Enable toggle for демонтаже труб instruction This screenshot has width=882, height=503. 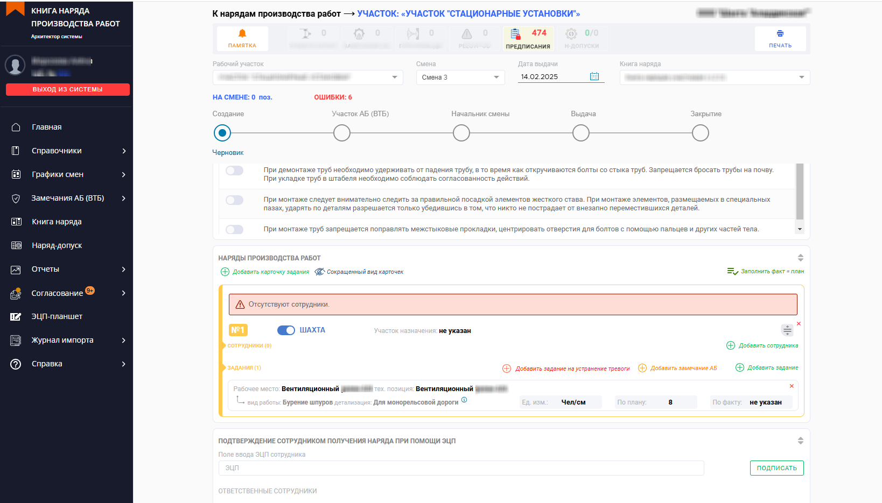[x=235, y=171]
